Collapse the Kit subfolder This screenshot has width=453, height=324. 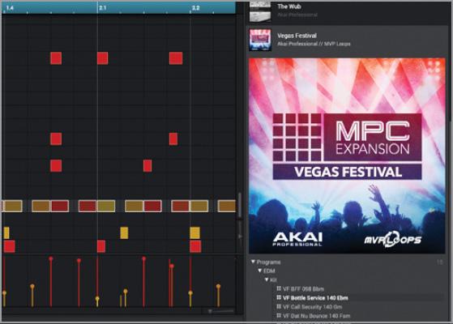click(x=267, y=279)
